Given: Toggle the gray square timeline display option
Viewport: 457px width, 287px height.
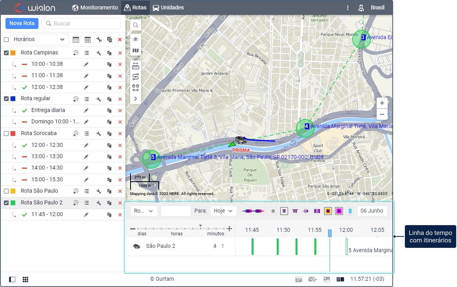Looking at the screenshot, I should tap(273, 211).
